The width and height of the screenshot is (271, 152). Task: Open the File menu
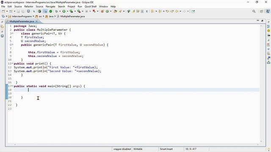(x=3, y=6)
